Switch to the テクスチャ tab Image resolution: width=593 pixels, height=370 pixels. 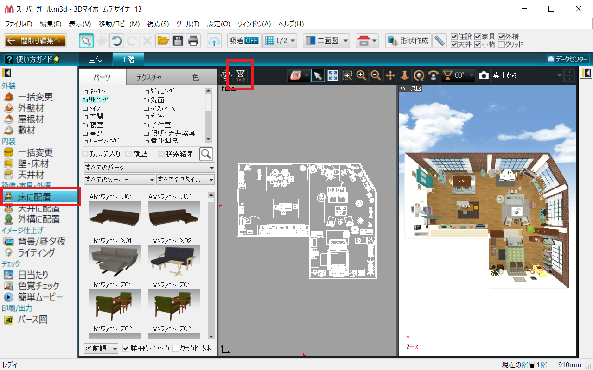pos(148,77)
